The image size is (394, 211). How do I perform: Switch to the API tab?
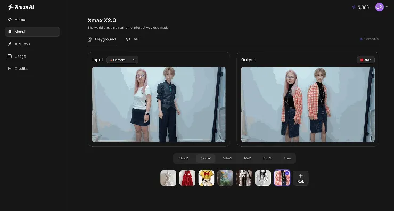[133, 39]
